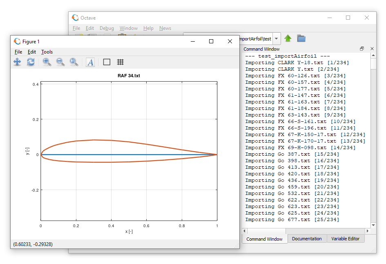386x264 pixels.
Task: Open the Debug menu in Octave
Action: pos(107,28)
